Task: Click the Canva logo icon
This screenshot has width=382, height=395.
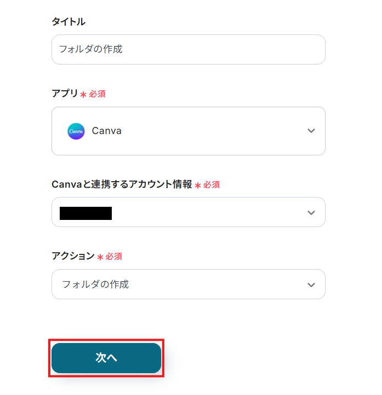Action: (x=76, y=131)
